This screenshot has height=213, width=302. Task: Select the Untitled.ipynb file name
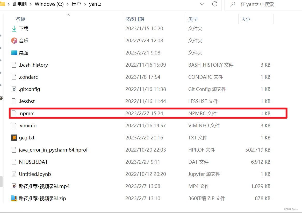[35, 174]
